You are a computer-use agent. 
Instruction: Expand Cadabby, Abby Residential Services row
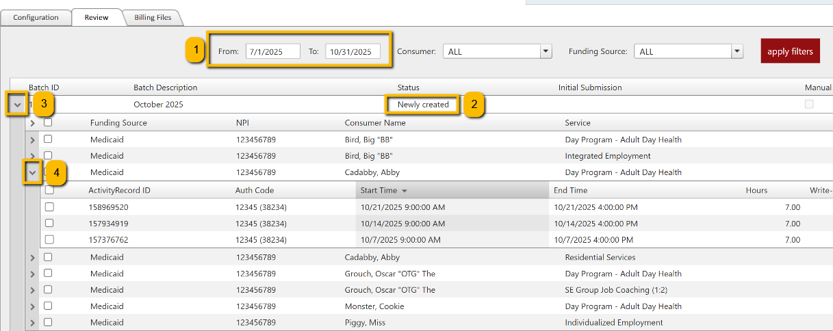click(x=32, y=257)
